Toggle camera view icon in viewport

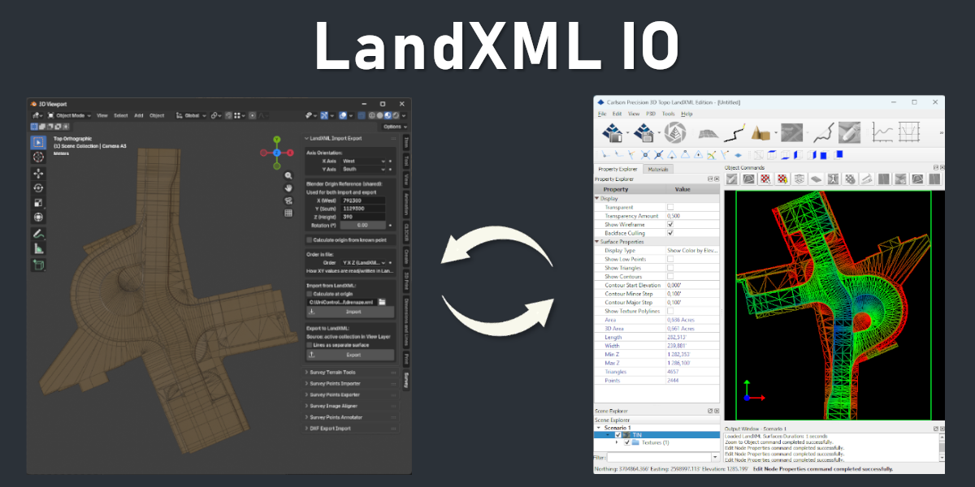(288, 200)
